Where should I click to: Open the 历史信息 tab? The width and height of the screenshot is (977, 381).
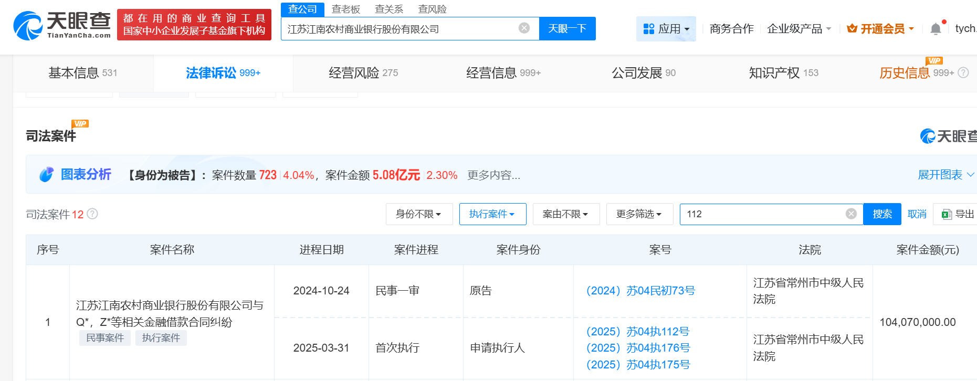tap(917, 73)
